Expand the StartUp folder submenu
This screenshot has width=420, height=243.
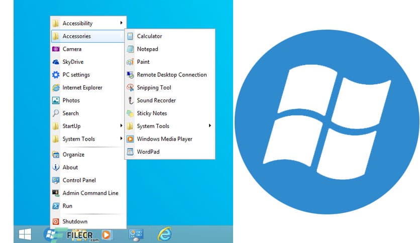click(x=121, y=126)
